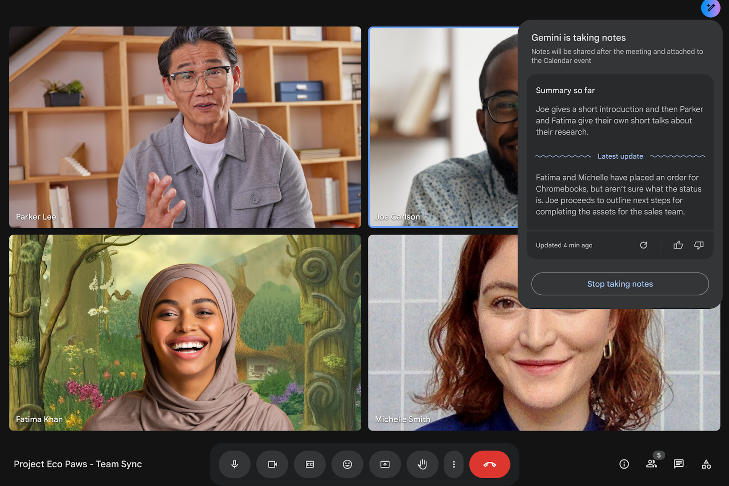This screenshot has height=486, width=729.
Task: Raise your hand
Action: click(422, 464)
